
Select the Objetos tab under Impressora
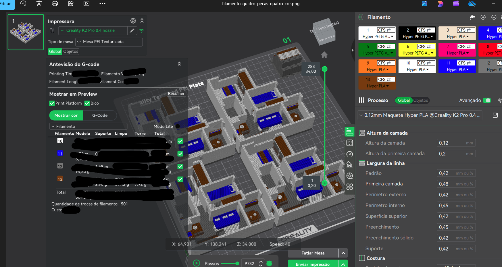click(x=71, y=51)
